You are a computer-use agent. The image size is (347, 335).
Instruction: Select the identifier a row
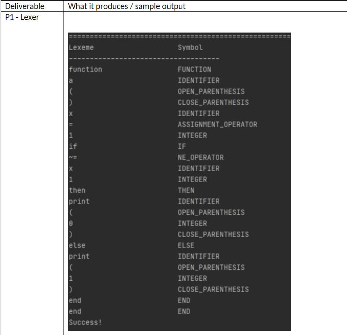136,80
